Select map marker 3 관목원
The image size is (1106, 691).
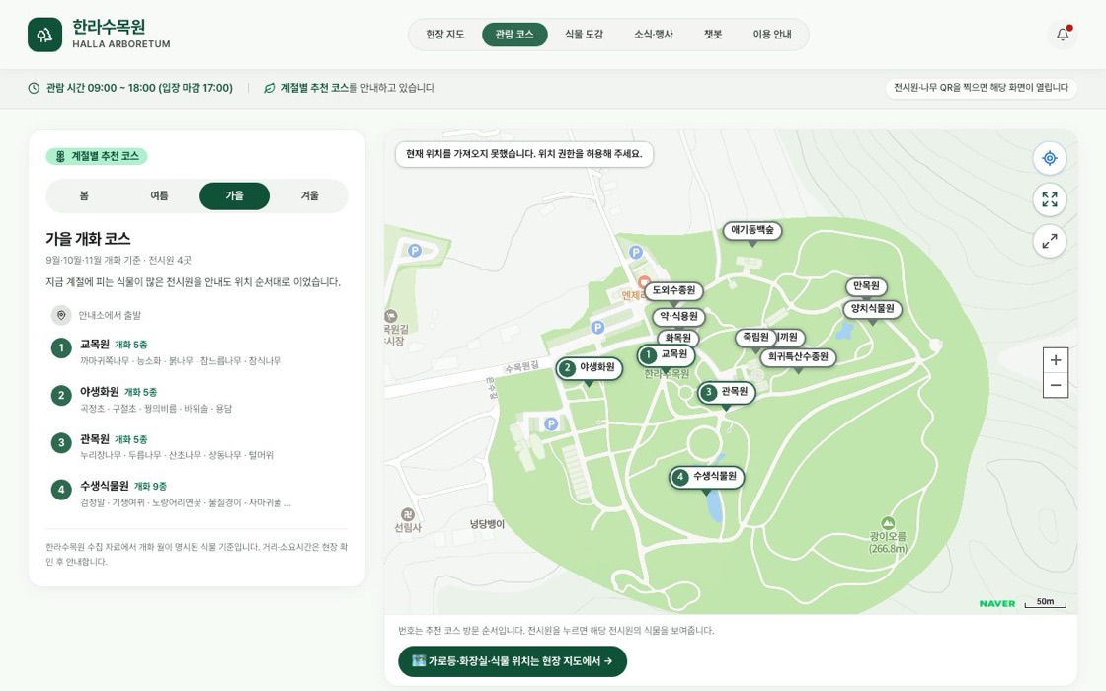tap(726, 392)
